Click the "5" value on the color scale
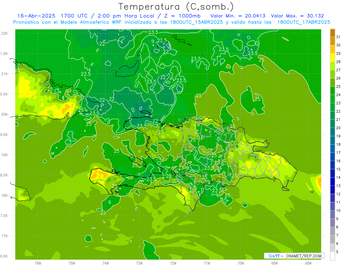 (x=337, y=252)
